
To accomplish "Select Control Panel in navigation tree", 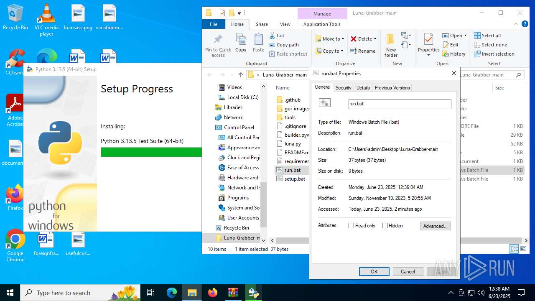I will 239,128.
